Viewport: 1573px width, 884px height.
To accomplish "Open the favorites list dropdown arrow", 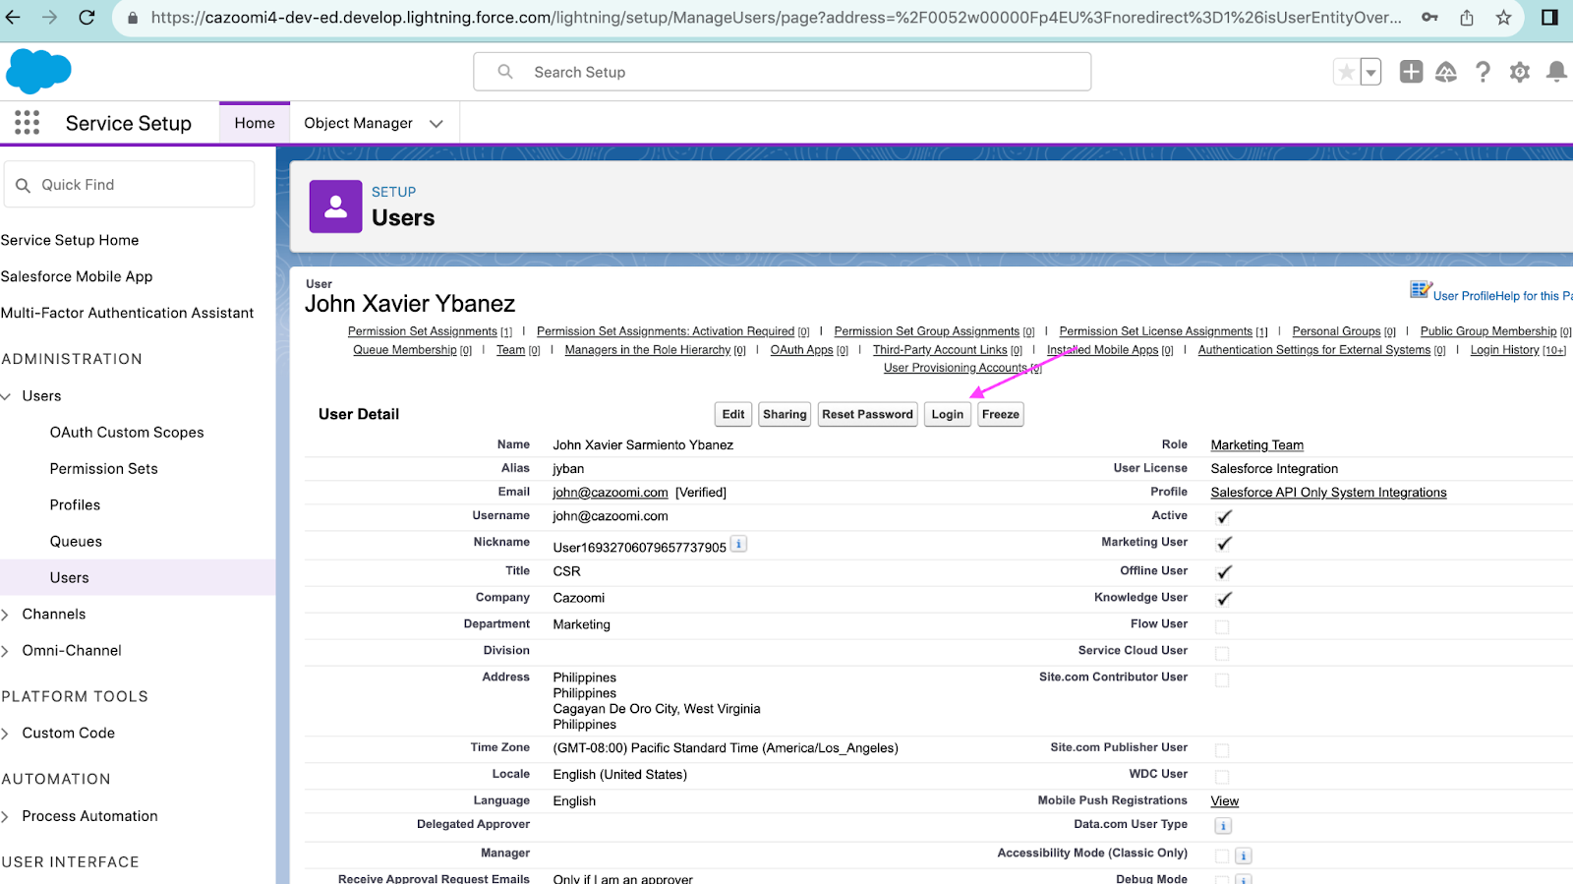I will (x=1370, y=72).
